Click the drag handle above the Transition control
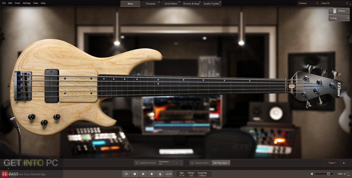Image resolution: width=352 pixels, height=178 pixels. point(176,159)
